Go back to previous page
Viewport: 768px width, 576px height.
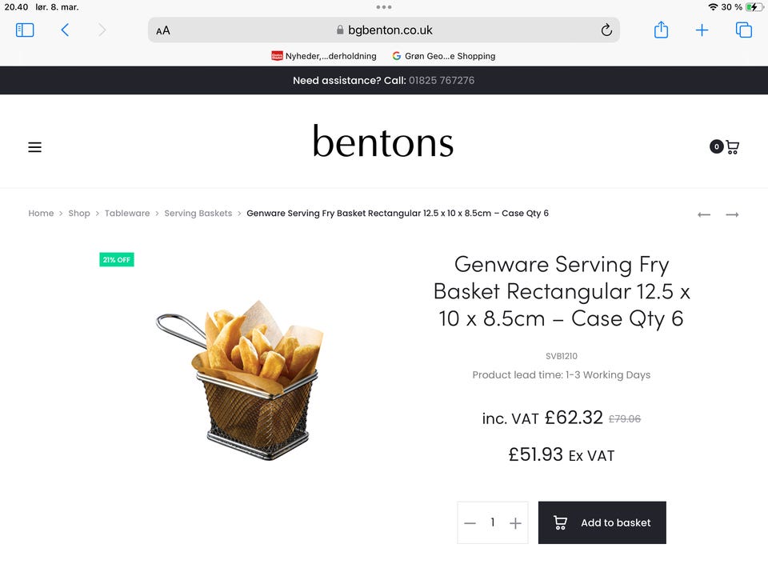tap(65, 30)
